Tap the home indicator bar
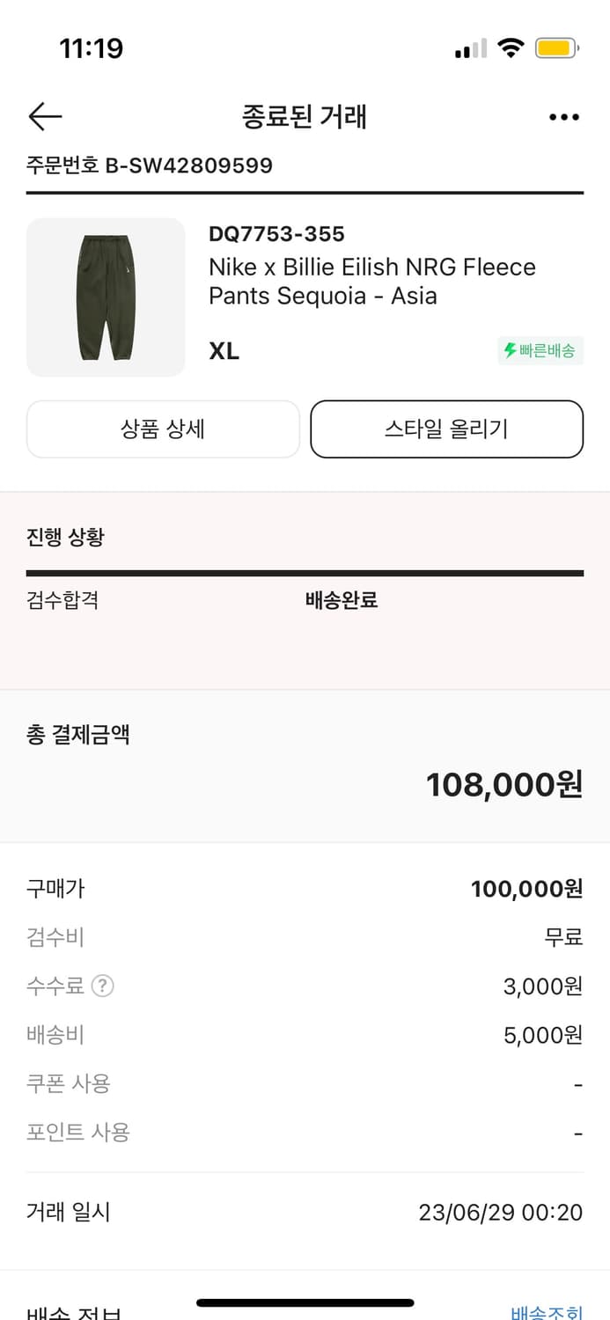Image resolution: width=610 pixels, height=1320 pixels. click(x=305, y=1302)
